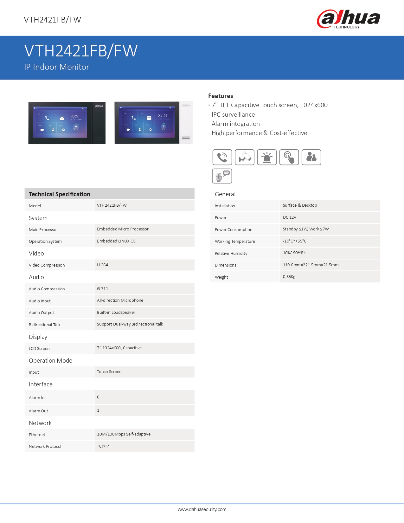The width and height of the screenshot is (404, 523).
Task: Click the G.711 value cell
Action: tap(144, 289)
